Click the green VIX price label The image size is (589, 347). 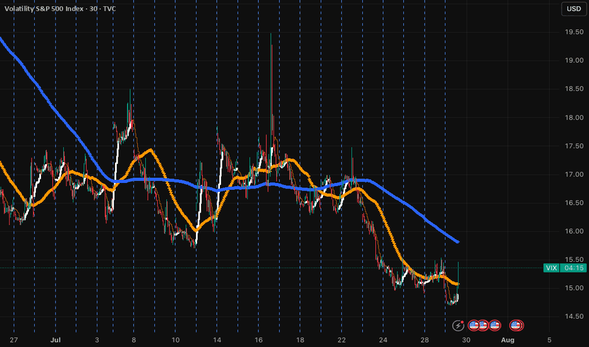tap(552, 268)
